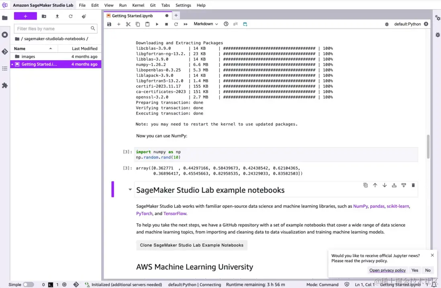
Task: Focus the Filter files by name field
Action: tap(55, 29)
